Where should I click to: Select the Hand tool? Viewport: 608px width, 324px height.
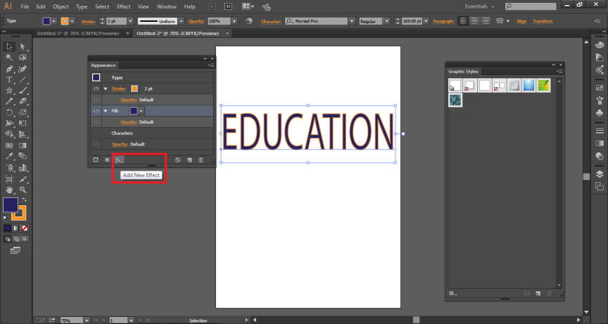pyautogui.click(x=9, y=190)
